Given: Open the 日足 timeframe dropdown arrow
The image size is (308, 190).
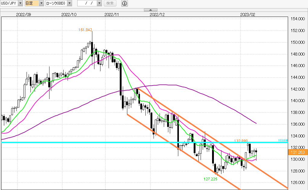Looking at the screenshot, I should [x=41, y=3].
